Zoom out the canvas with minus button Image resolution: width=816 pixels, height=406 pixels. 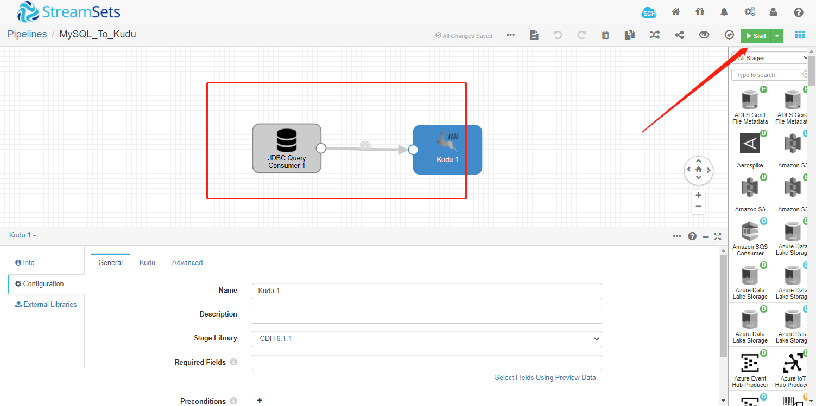pyautogui.click(x=698, y=207)
